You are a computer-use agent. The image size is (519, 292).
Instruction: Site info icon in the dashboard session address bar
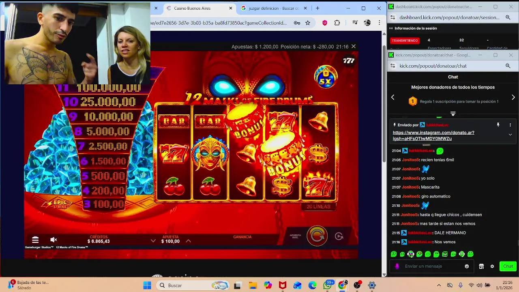click(x=392, y=17)
